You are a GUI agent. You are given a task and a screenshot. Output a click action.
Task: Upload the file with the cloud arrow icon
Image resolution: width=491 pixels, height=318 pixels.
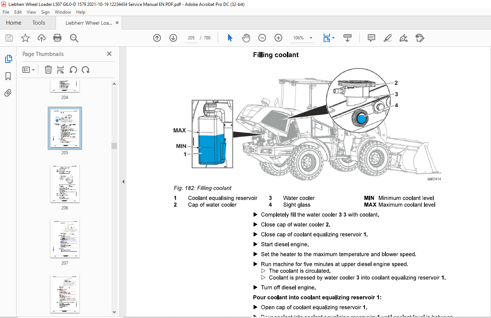42,38
